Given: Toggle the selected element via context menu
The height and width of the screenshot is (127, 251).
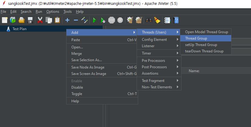Looking at the screenshot, I should tap(77, 94).
